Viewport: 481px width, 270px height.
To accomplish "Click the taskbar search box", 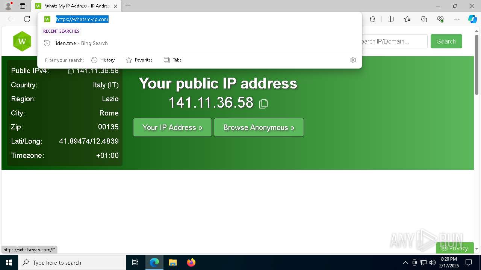I will (72, 262).
